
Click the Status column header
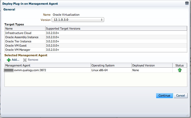coord(180,65)
